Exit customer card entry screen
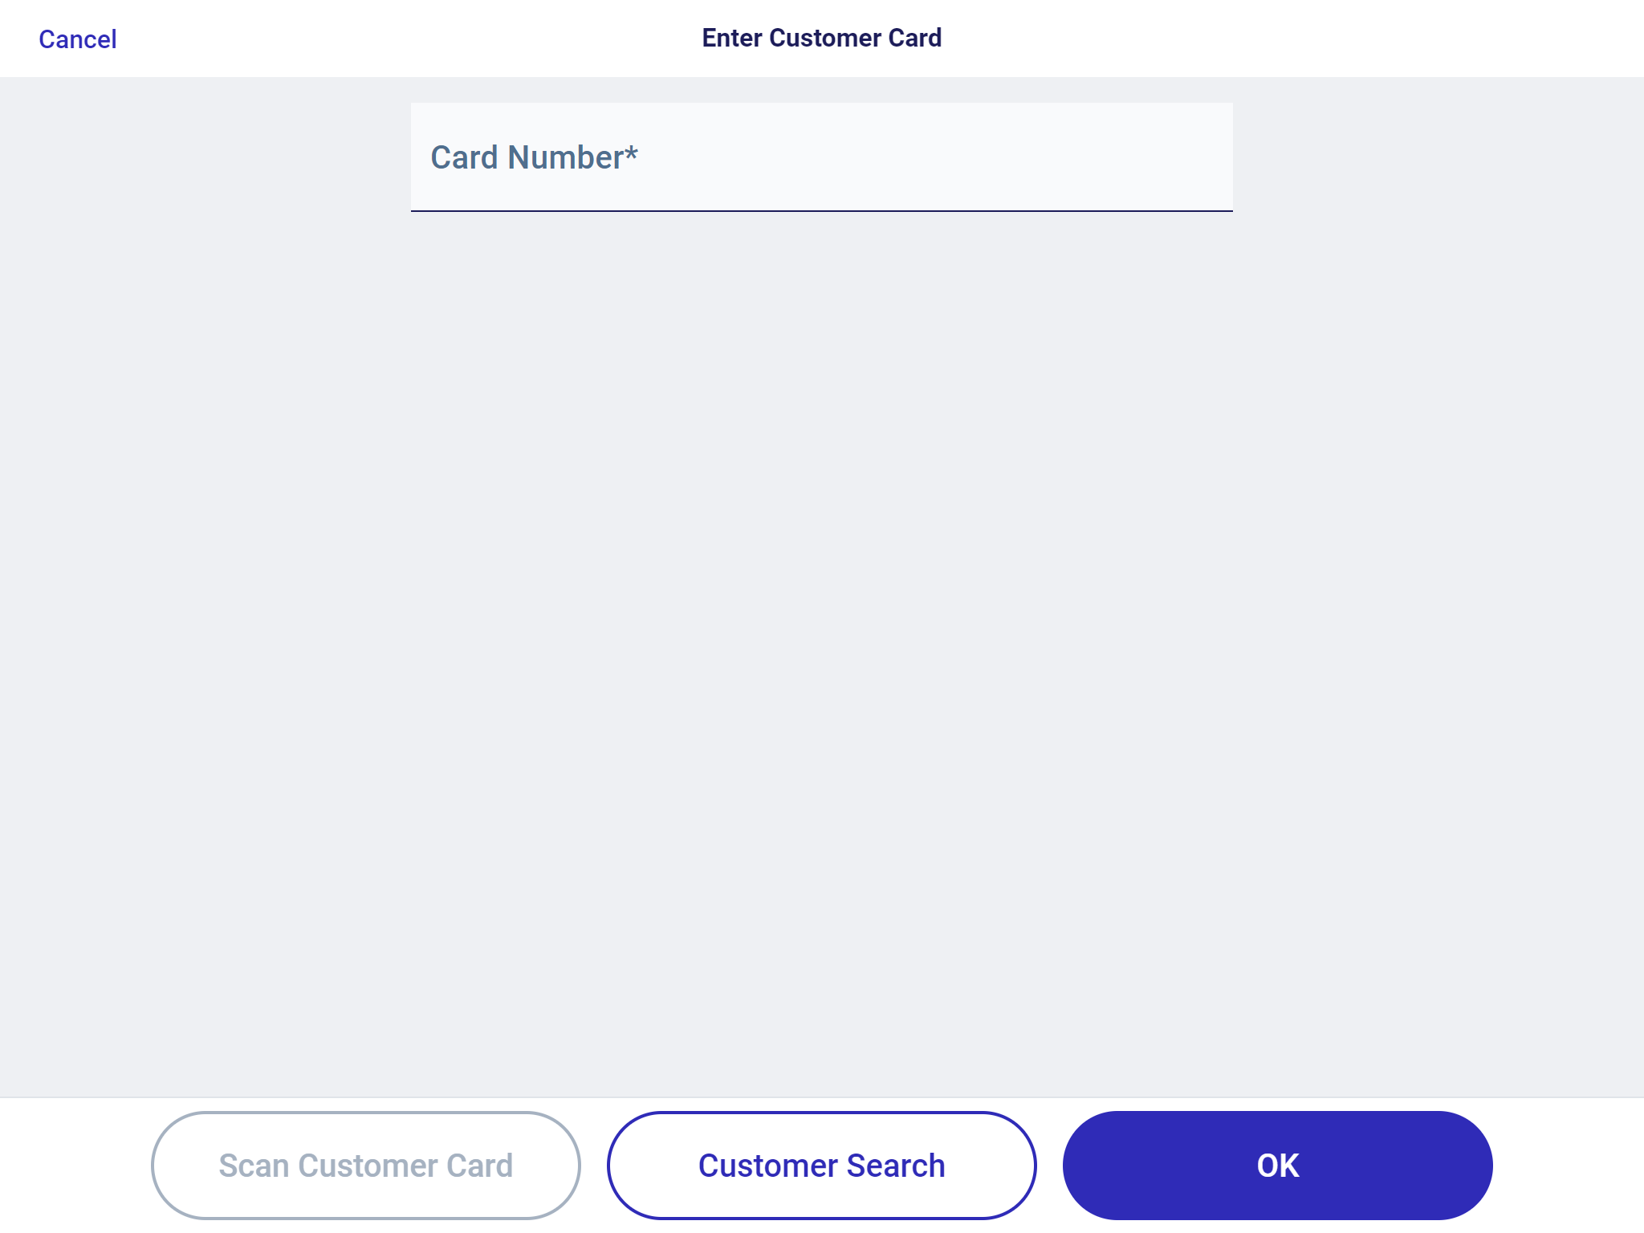The width and height of the screenshot is (1644, 1233). [77, 38]
